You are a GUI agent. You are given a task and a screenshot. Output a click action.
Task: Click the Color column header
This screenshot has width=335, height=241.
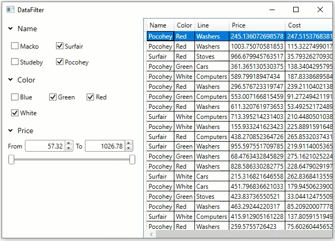(184, 25)
